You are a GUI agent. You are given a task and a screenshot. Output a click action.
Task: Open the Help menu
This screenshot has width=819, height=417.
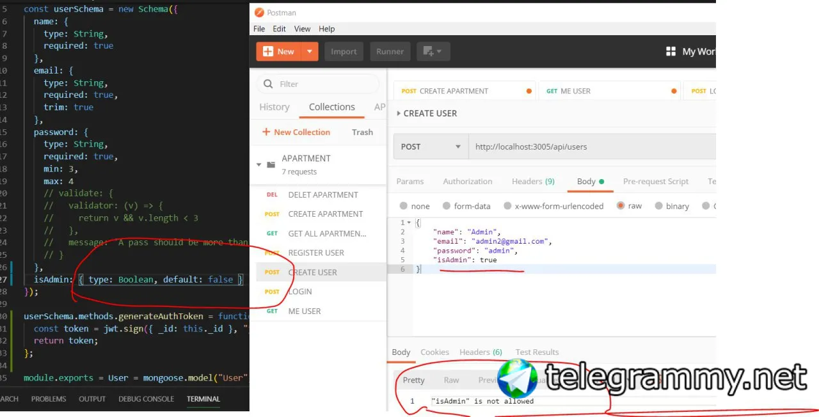point(327,29)
